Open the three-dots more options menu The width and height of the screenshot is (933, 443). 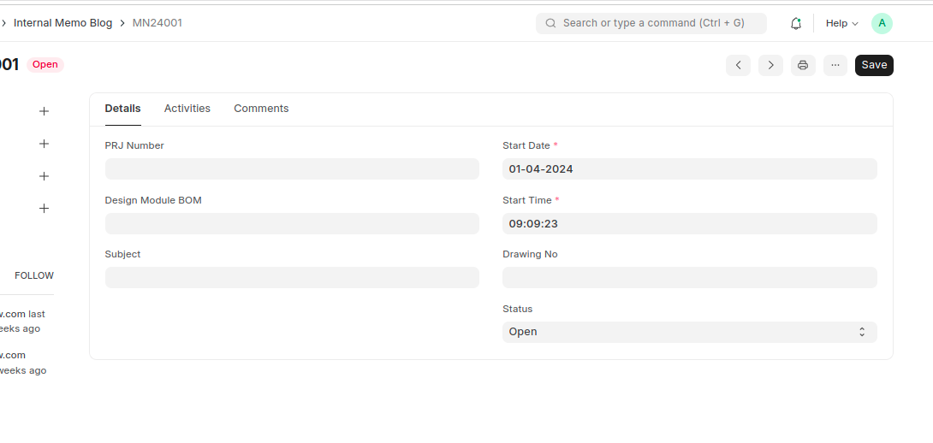point(835,65)
